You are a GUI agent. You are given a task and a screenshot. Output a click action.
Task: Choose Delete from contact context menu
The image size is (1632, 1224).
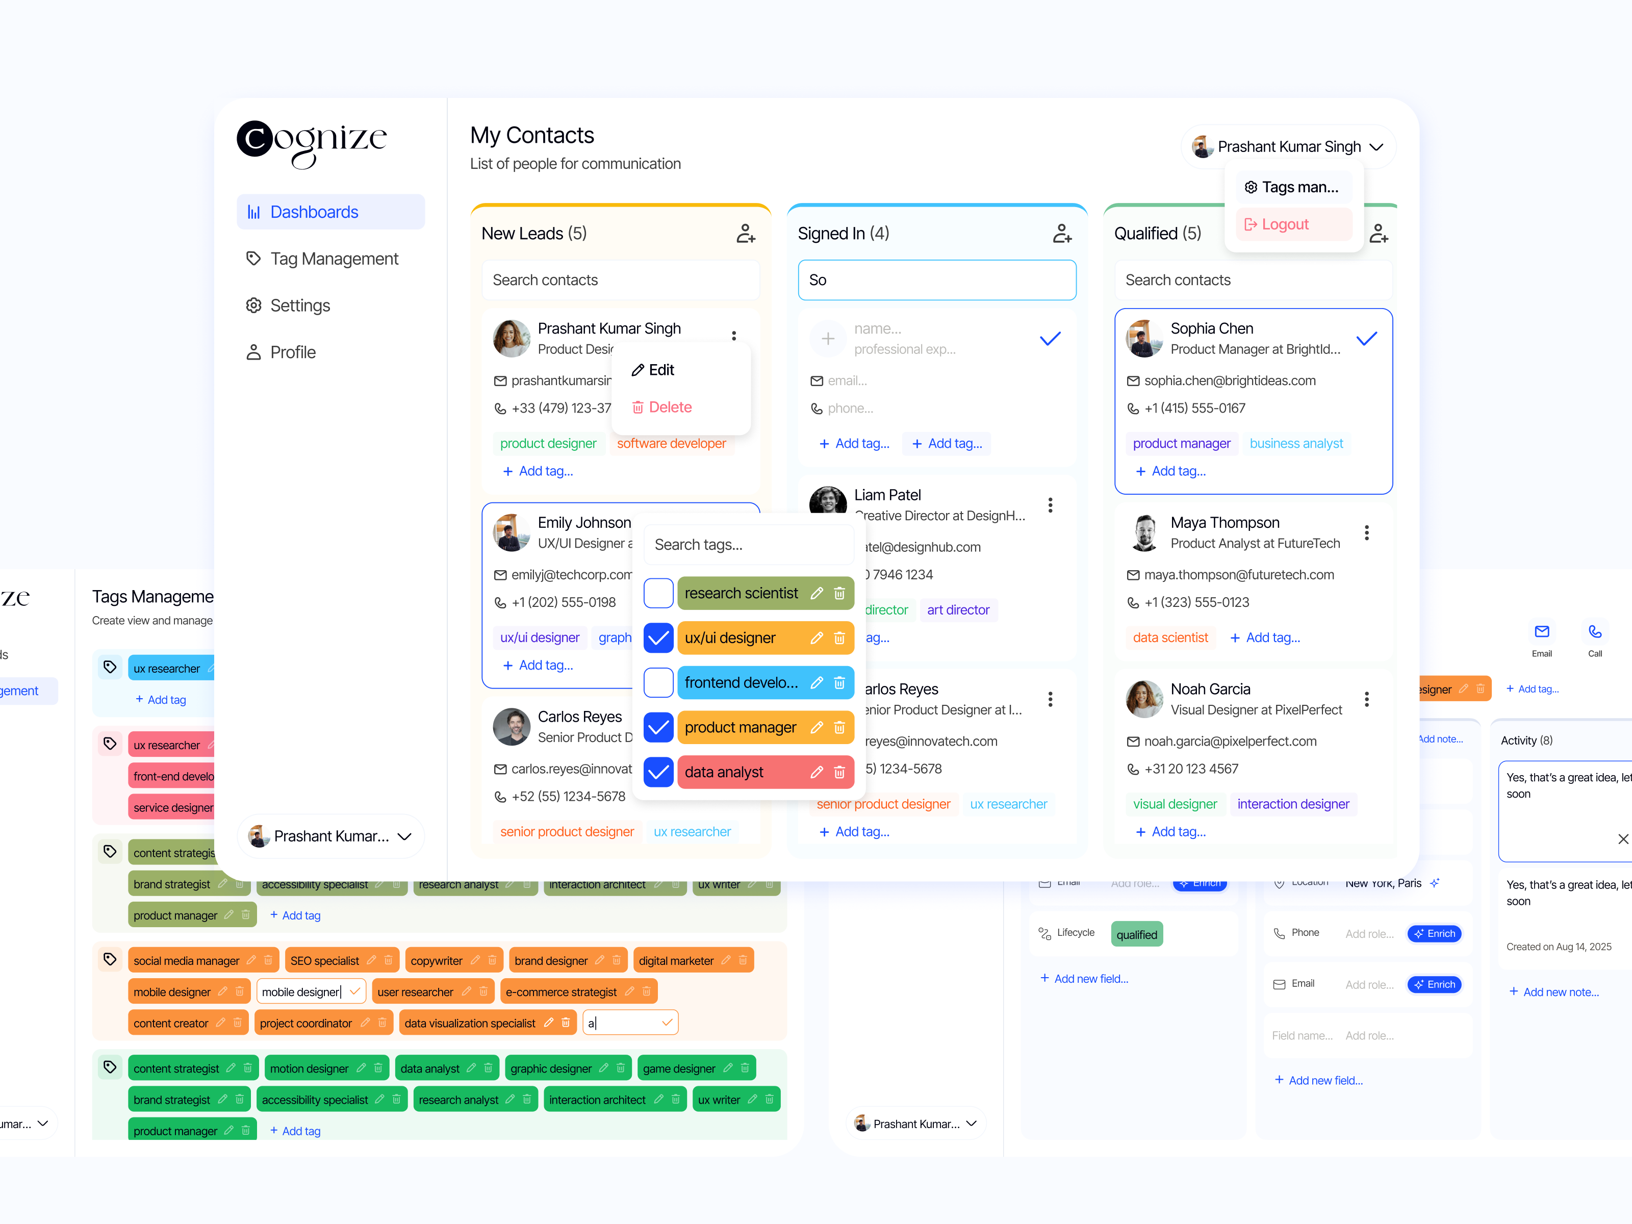[662, 407]
